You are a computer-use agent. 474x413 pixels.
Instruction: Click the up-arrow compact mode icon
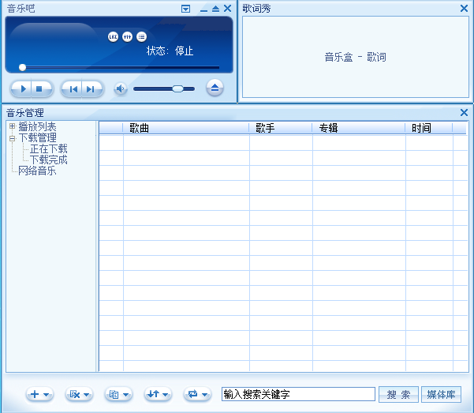click(x=215, y=9)
